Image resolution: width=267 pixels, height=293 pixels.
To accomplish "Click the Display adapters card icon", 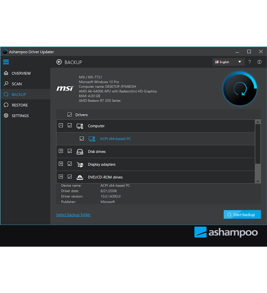I will [x=80, y=164].
